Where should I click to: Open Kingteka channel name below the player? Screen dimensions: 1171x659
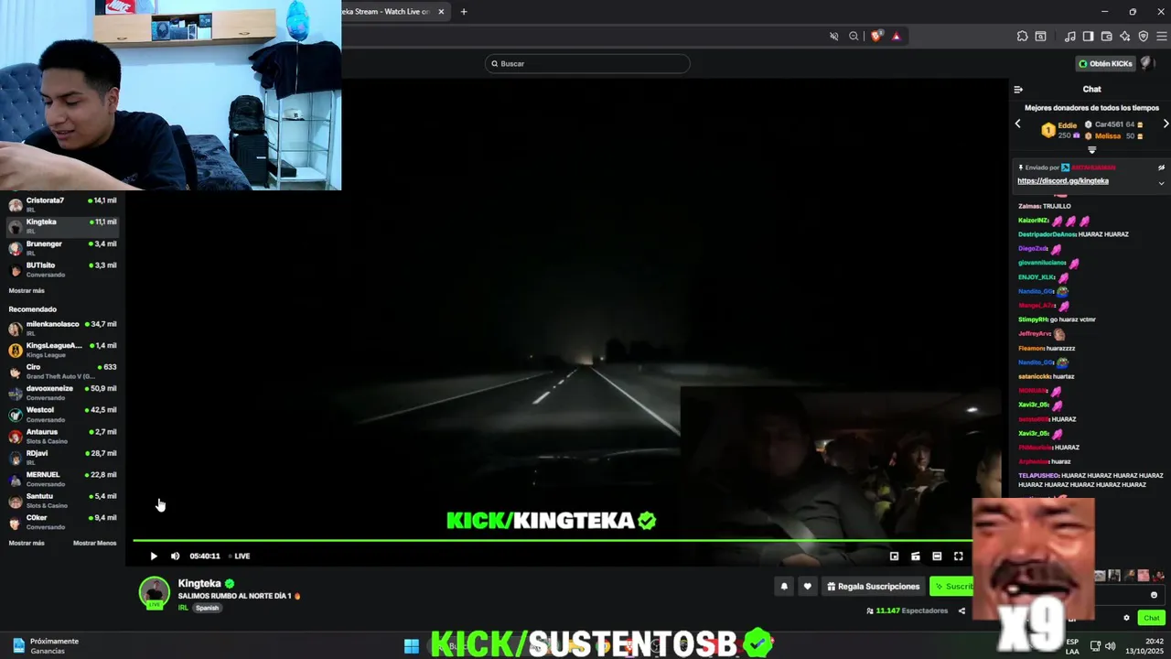point(199,583)
